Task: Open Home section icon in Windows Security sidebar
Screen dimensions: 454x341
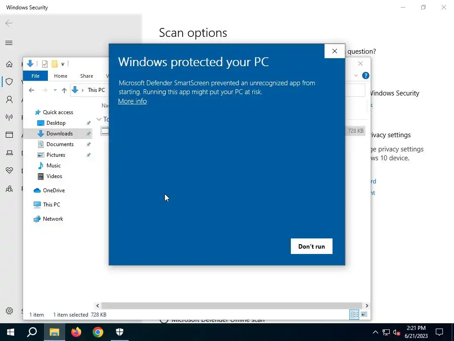Action: 9,64
